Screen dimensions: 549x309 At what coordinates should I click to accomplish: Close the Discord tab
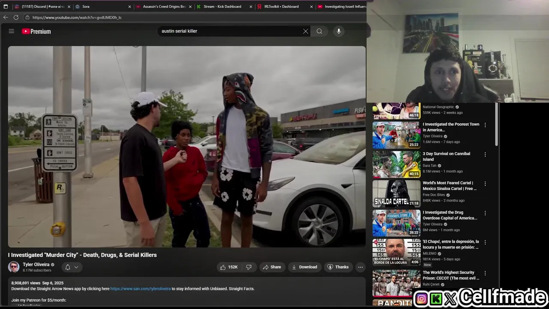(x=69, y=6)
